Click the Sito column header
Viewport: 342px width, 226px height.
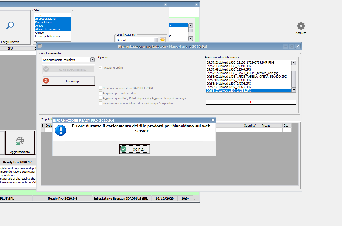(x=287, y=126)
